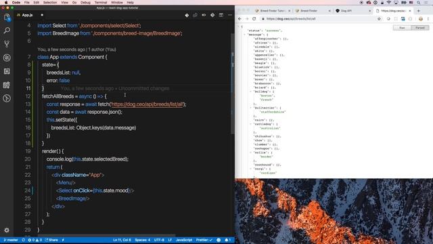433x244 pixels.
Task: Open the Selection menu
Action: click(x=50, y=3)
